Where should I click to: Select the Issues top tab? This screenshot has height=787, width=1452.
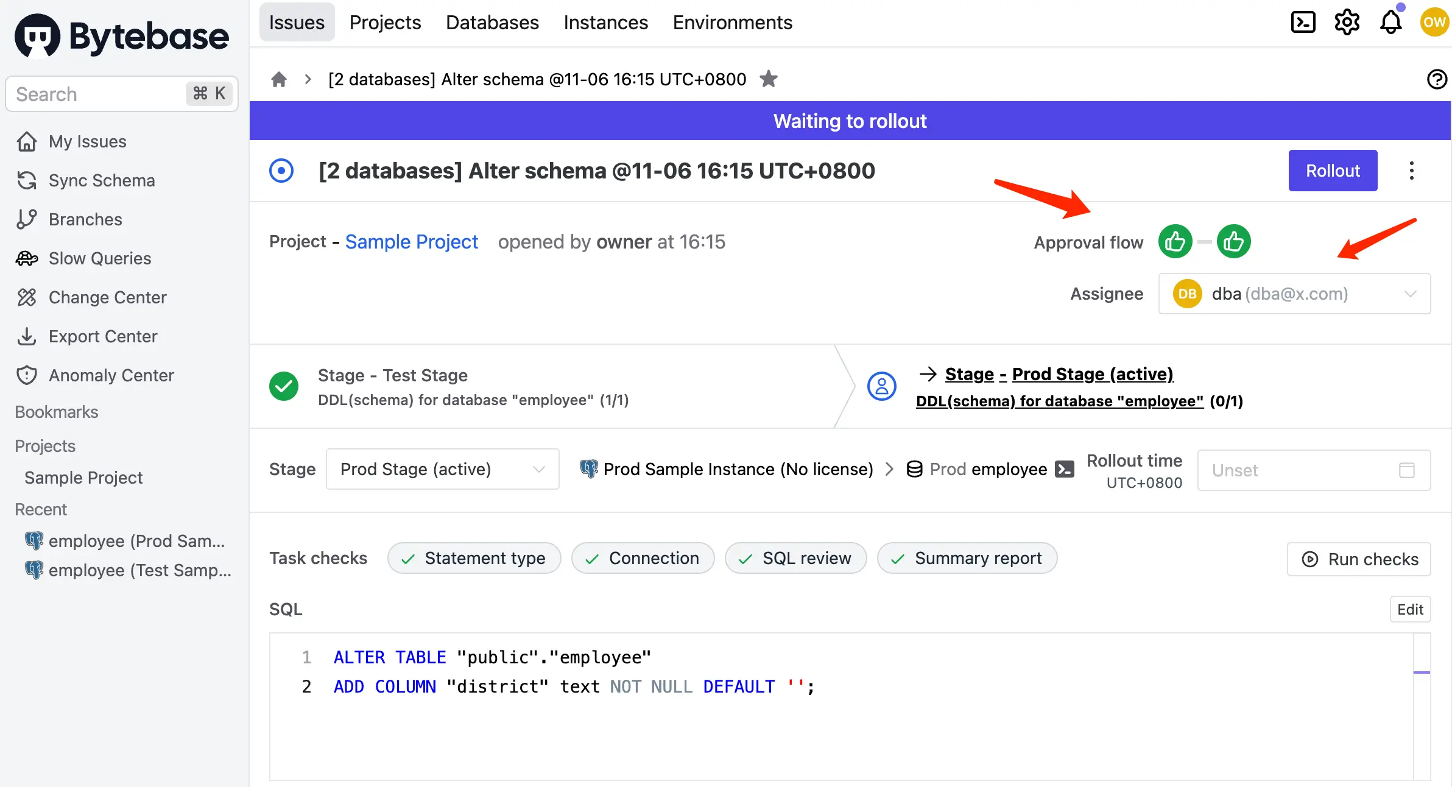297,23
